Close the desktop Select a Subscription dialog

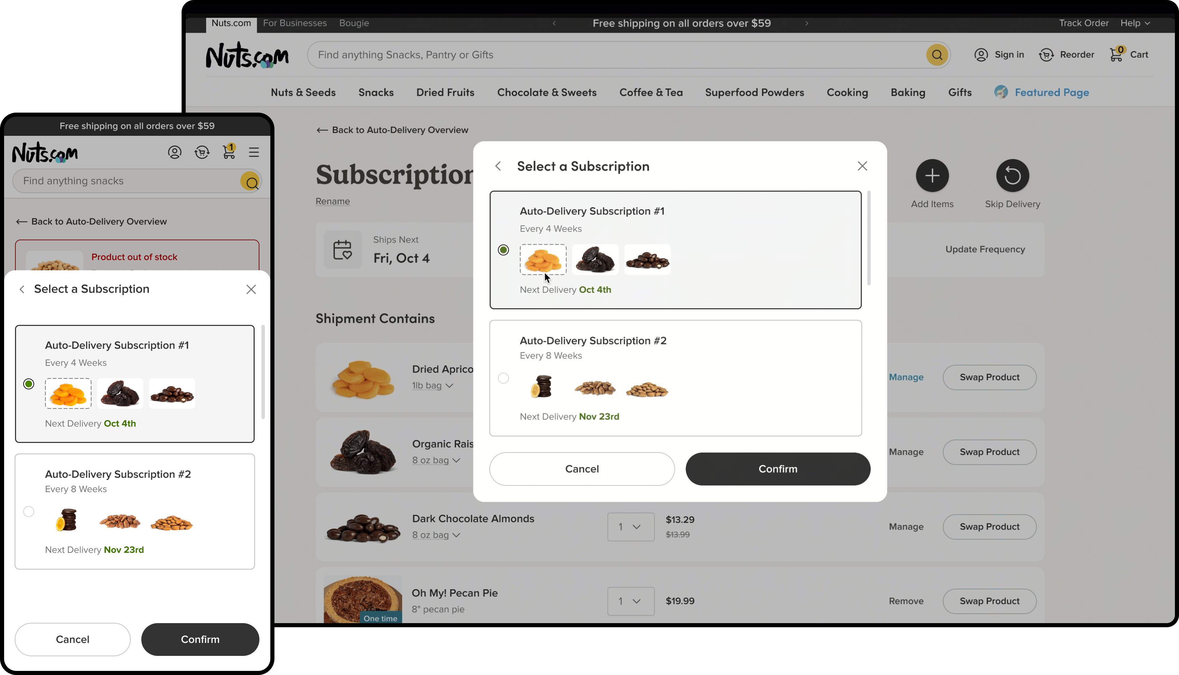point(862,166)
